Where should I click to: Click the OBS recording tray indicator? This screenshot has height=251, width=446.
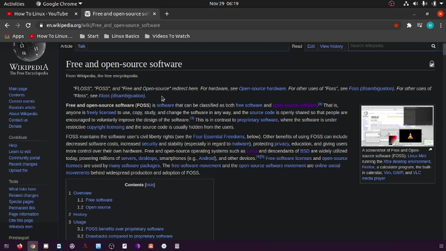click(392, 3)
